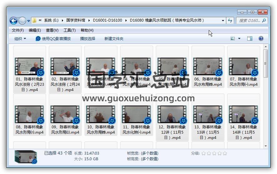The image size is (277, 174).
Task: Click the Forward navigation arrow button
Action: point(22,21)
